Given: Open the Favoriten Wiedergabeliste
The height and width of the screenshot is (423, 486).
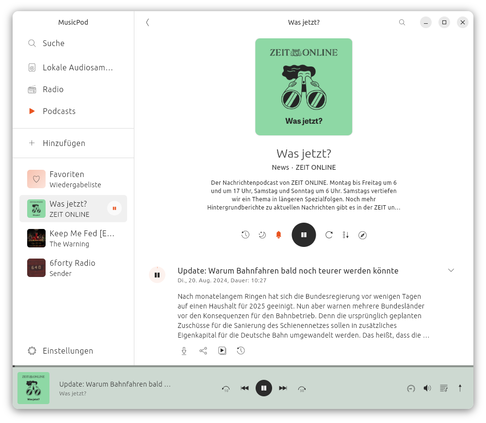Looking at the screenshot, I should pos(73,179).
